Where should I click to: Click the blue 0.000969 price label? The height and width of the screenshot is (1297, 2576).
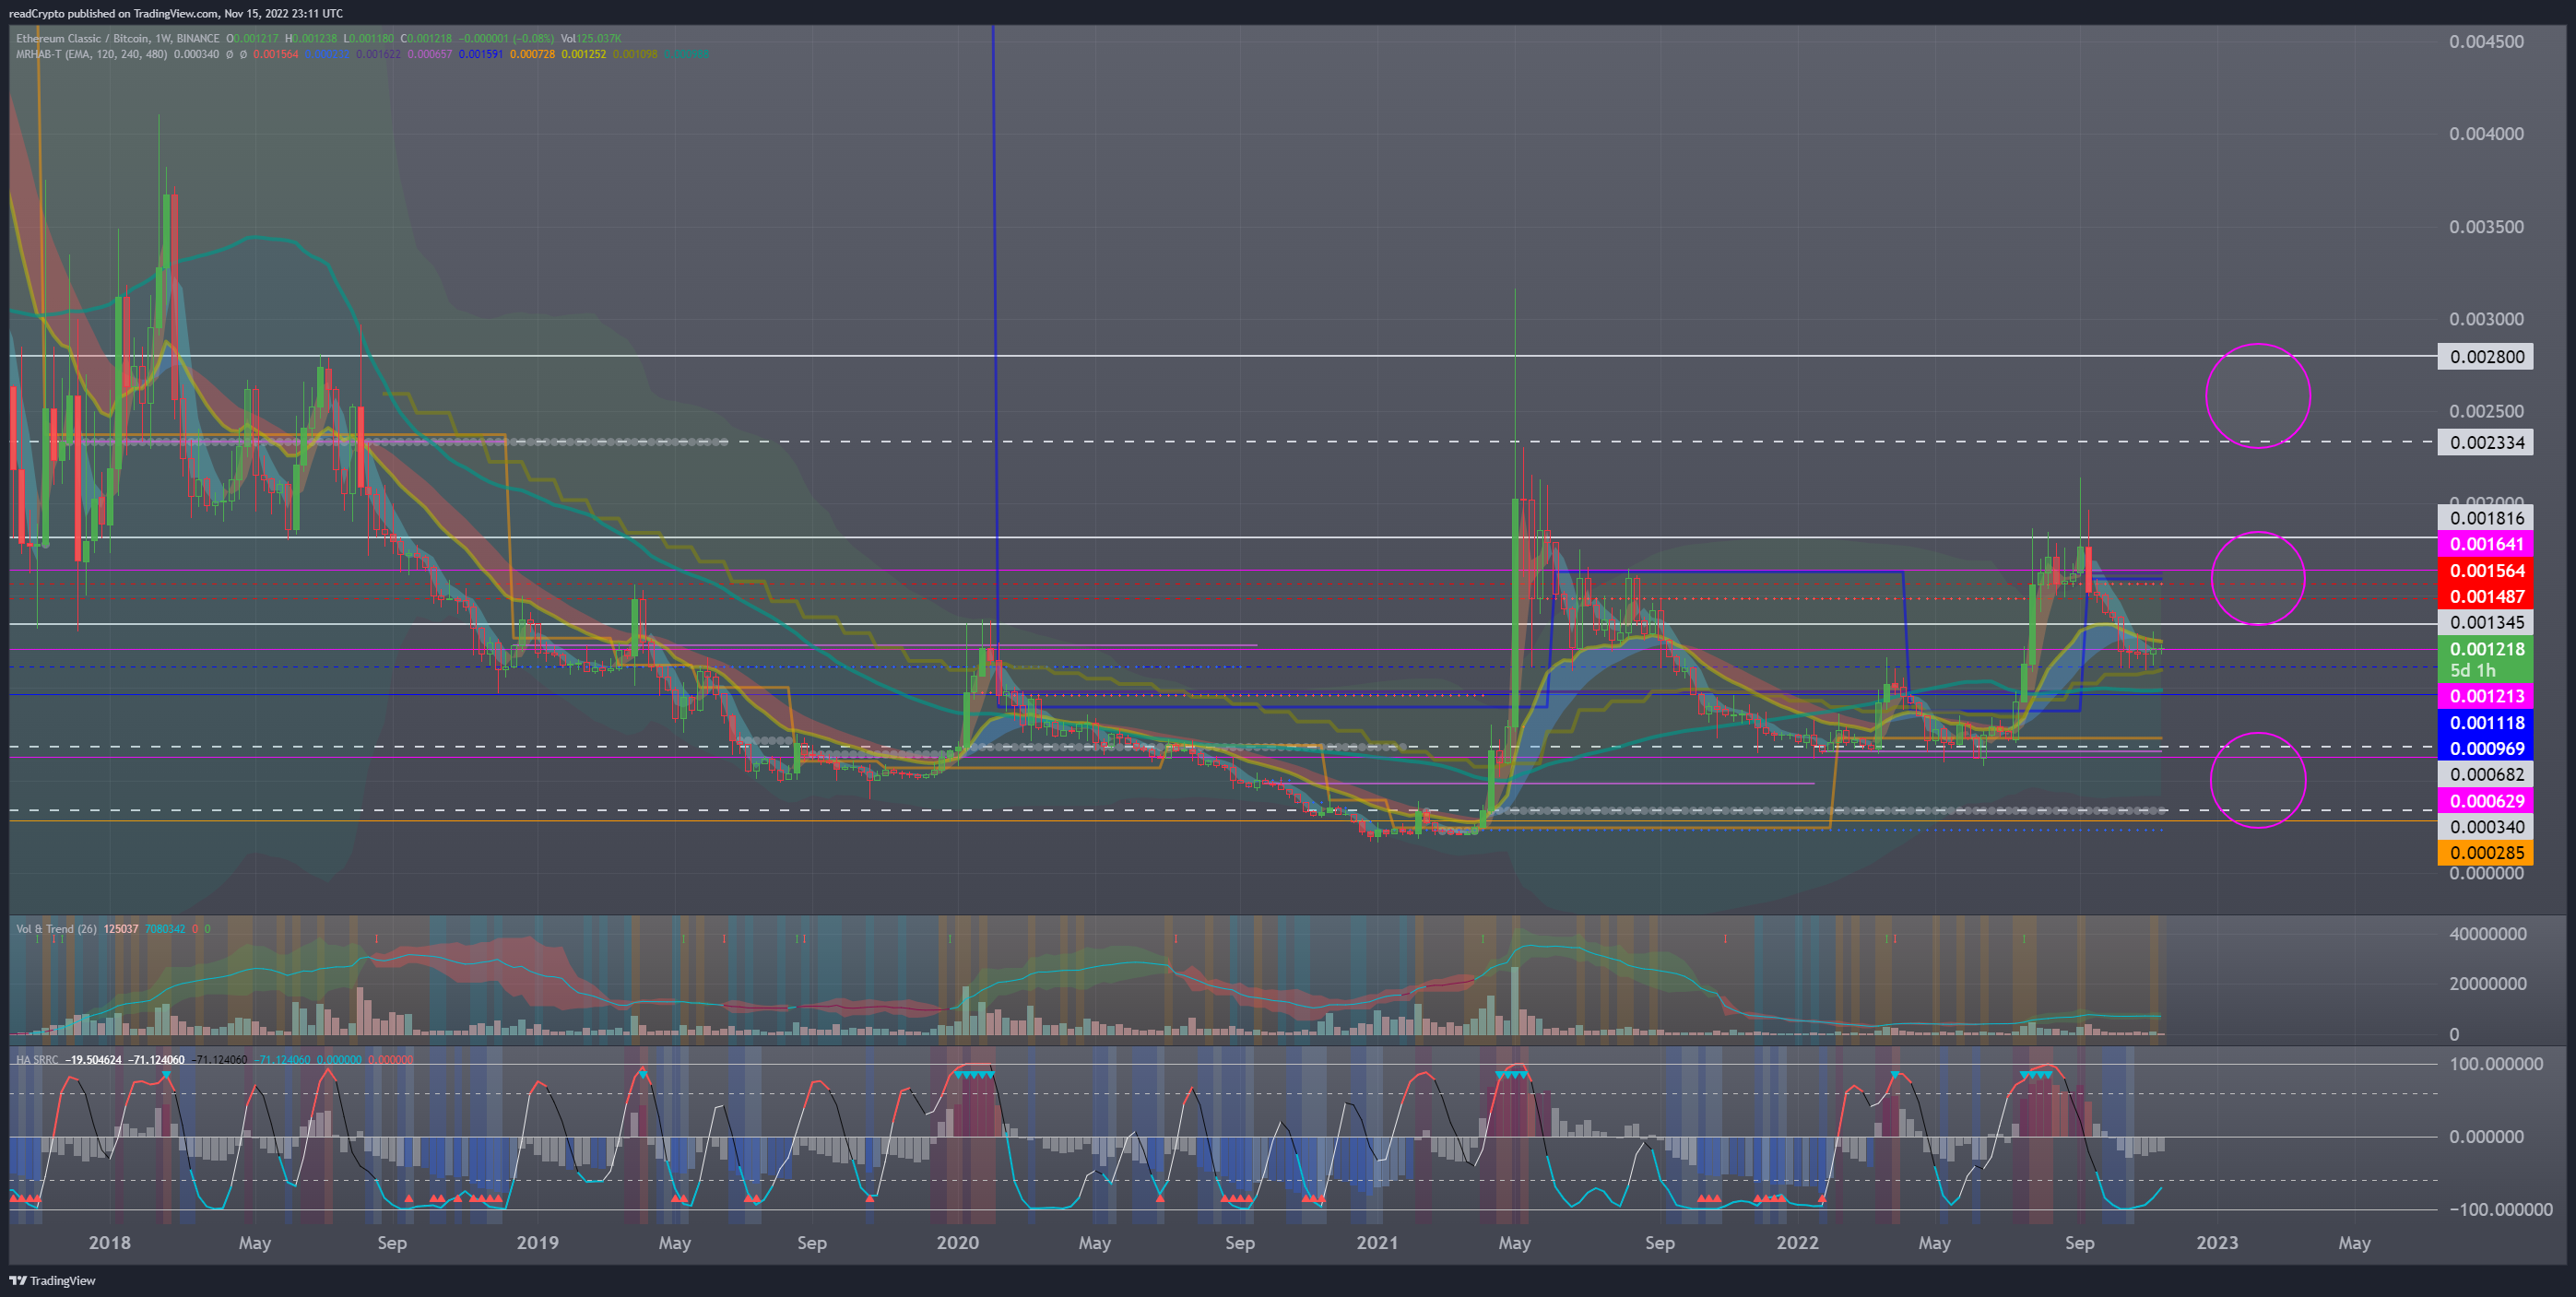click(2486, 749)
